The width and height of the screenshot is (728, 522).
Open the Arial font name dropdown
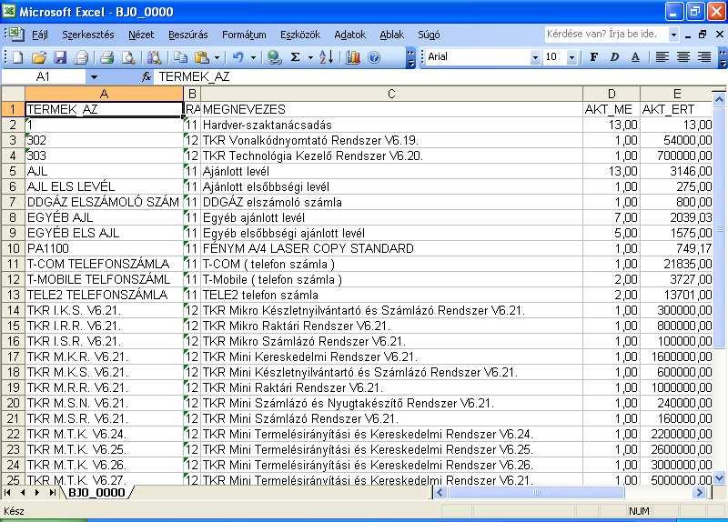535,57
